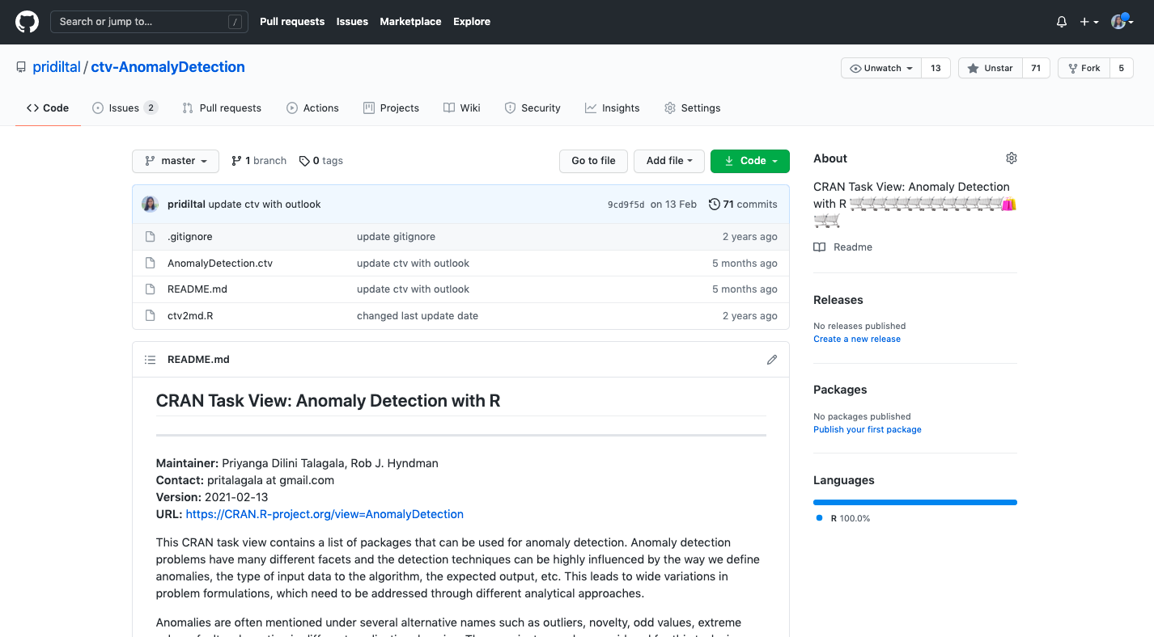Expand the Add file dropdown
The height and width of the screenshot is (637, 1154).
click(x=668, y=161)
